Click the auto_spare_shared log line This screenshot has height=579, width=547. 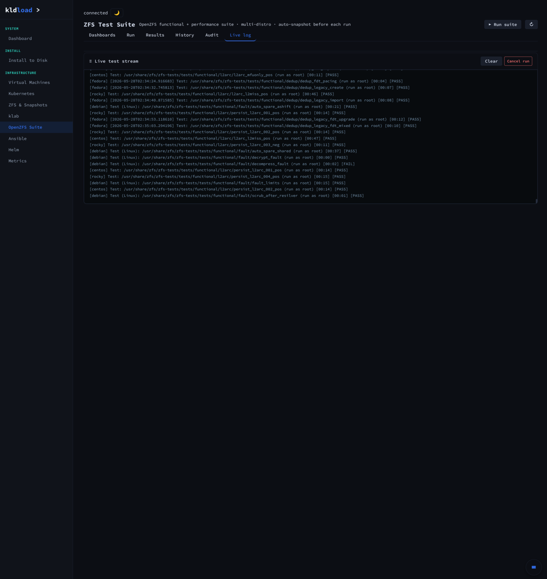tap(223, 151)
